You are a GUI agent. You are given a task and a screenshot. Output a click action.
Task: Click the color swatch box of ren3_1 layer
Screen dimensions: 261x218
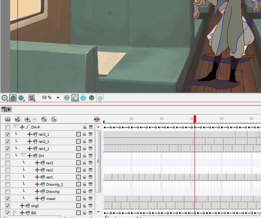pos(78,135)
